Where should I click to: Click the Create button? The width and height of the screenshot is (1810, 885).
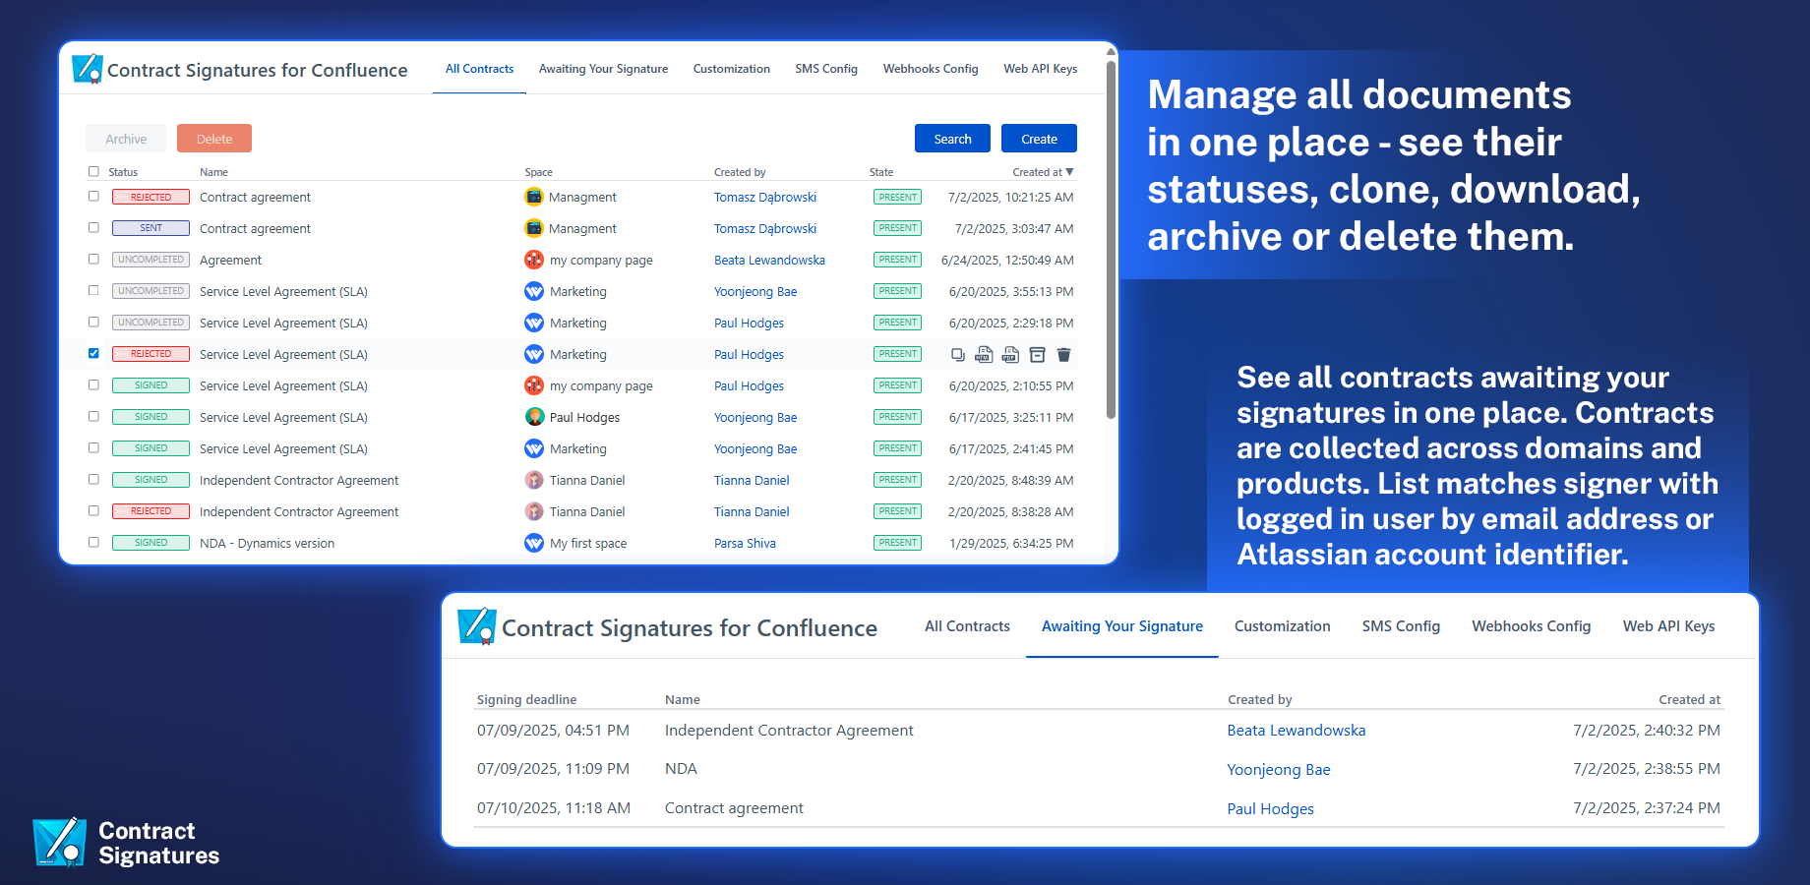[x=1039, y=139]
